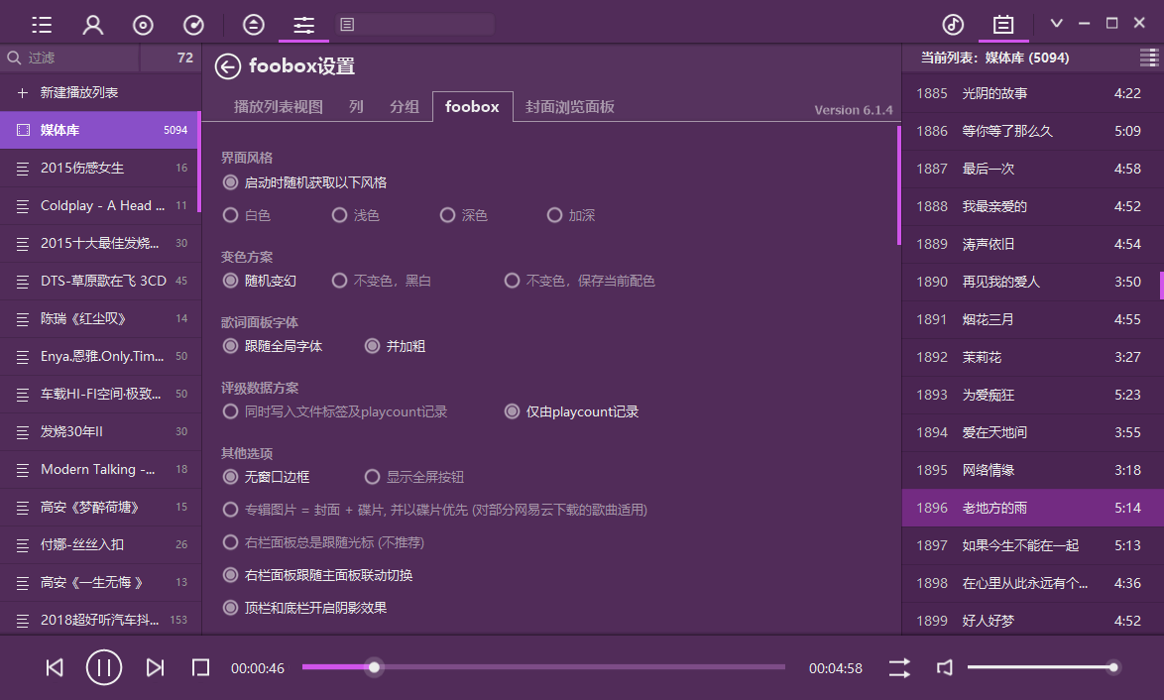Click the plus icon for 新建播放列表
The image size is (1164, 700).
click(22, 93)
